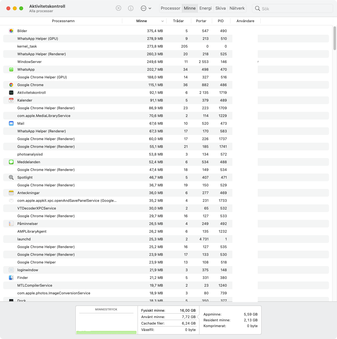Select the Kalender calendar icon
Viewport: 337px width, 339px height.
pos(11,100)
